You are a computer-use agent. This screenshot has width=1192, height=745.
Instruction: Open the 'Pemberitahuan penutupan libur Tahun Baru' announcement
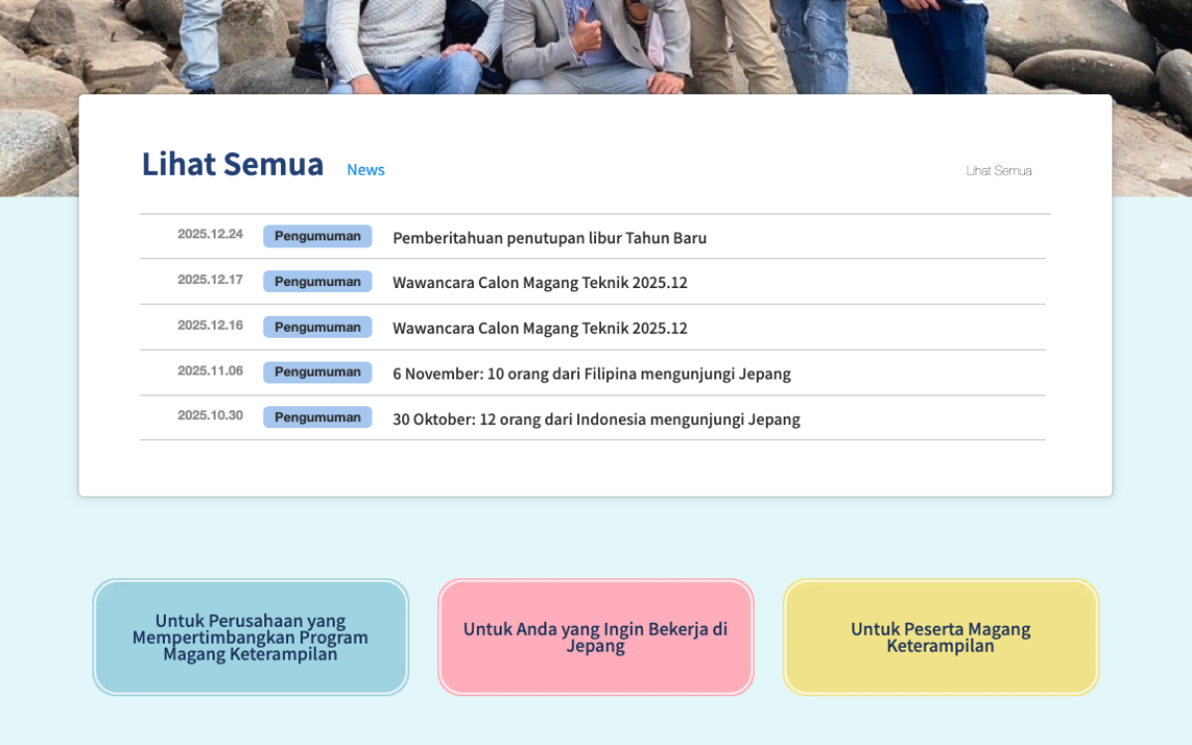tap(549, 237)
